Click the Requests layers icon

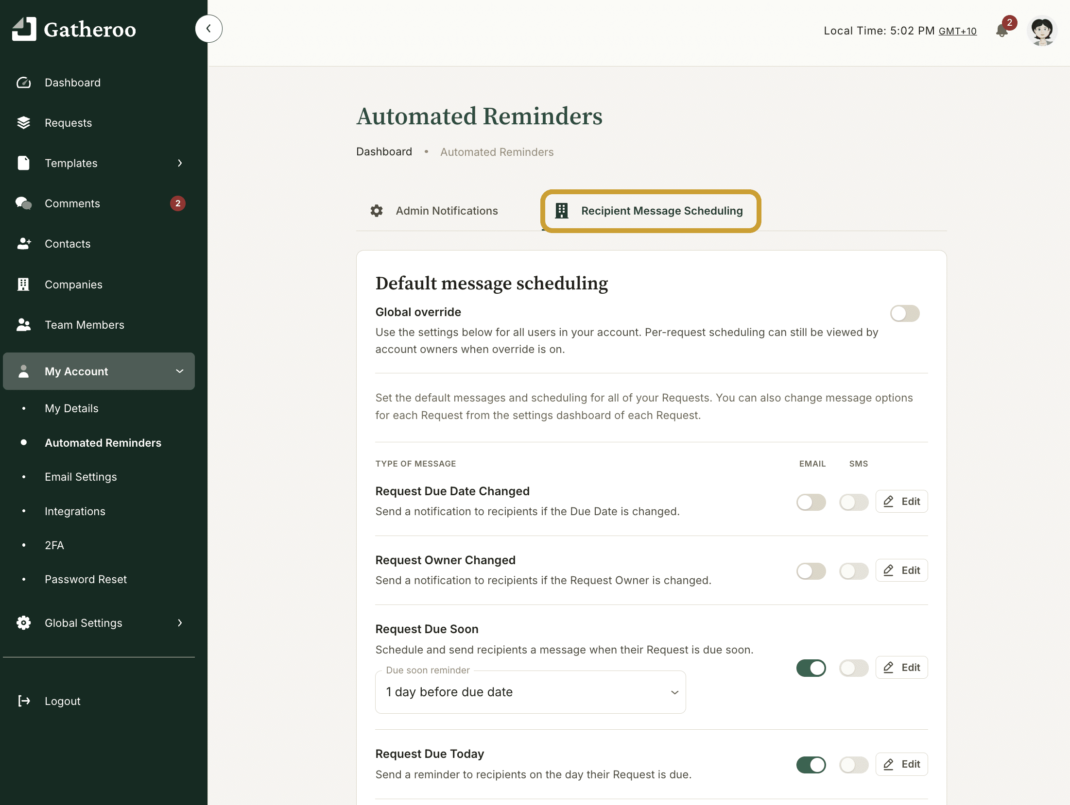pyautogui.click(x=23, y=123)
